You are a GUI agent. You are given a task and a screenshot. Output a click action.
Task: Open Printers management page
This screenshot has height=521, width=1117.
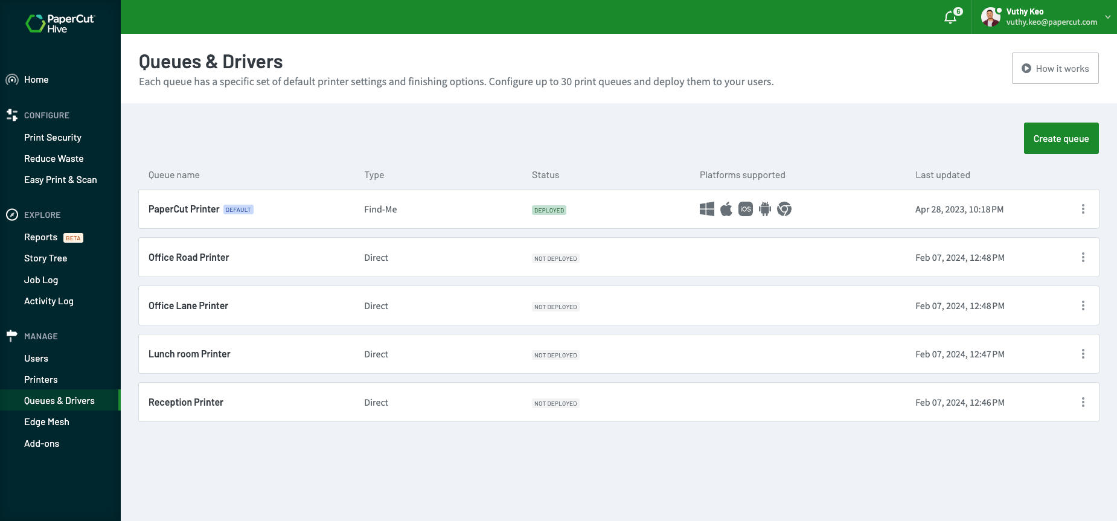pyautogui.click(x=41, y=380)
